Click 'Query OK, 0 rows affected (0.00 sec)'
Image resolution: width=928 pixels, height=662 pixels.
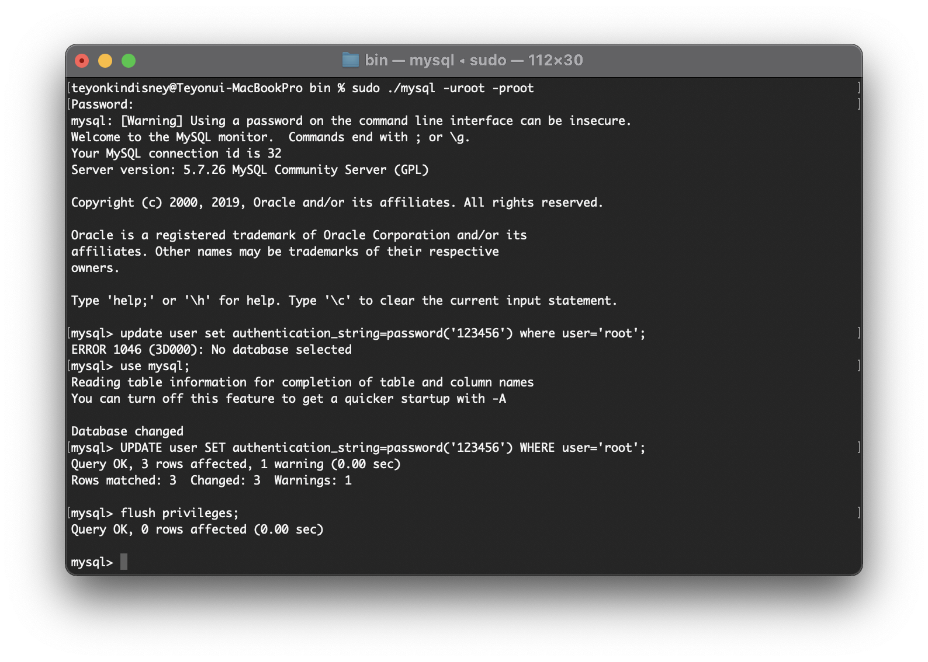pos(198,529)
